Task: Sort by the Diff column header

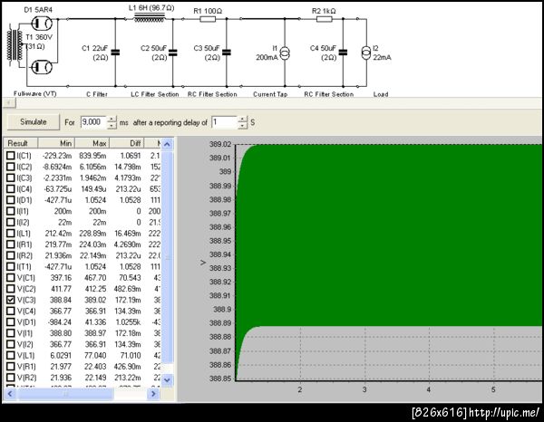Action: [127, 143]
